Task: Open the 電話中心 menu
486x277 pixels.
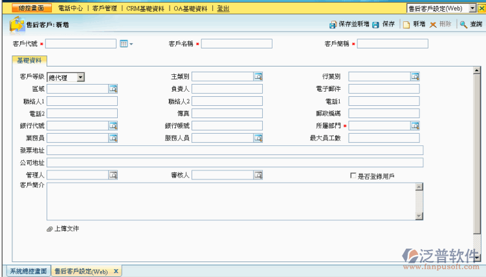Action: pos(71,8)
